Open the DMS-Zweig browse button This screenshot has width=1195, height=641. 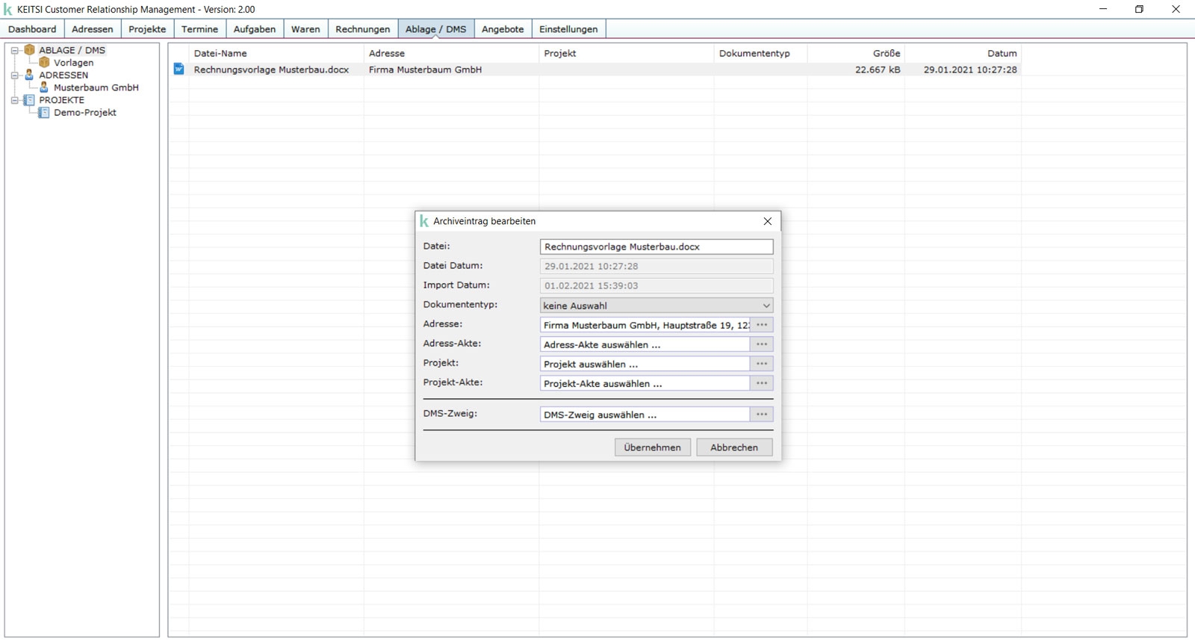[x=762, y=415]
